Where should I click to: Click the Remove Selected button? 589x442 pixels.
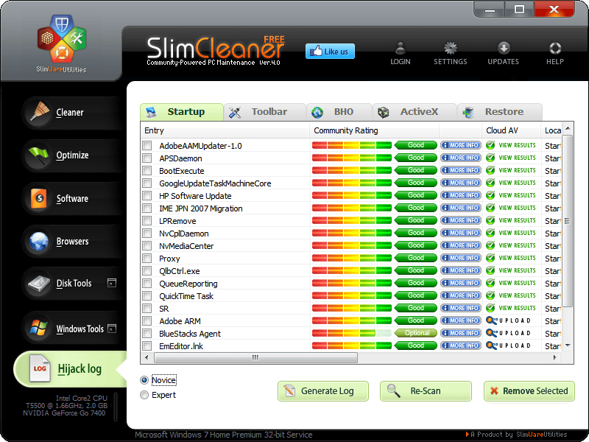(529, 391)
